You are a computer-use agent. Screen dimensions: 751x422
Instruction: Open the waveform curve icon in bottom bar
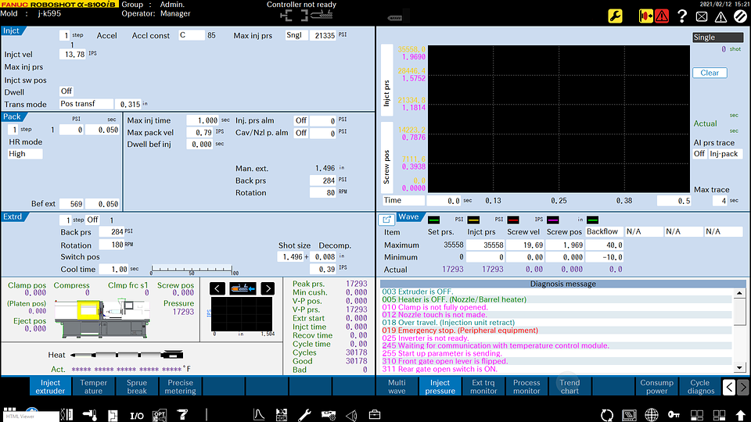(x=259, y=414)
